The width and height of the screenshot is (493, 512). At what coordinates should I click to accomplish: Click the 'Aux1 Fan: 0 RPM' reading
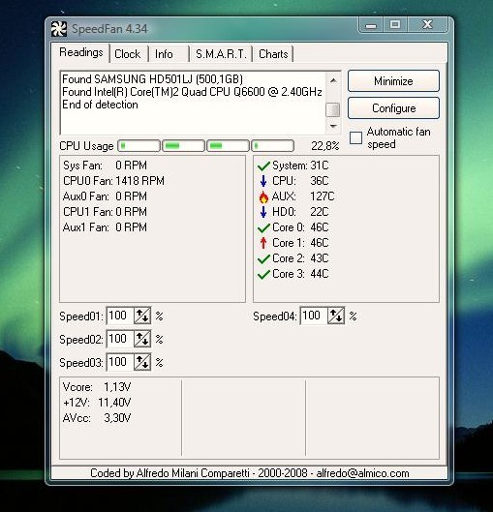pyautogui.click(x=105, y=227)
